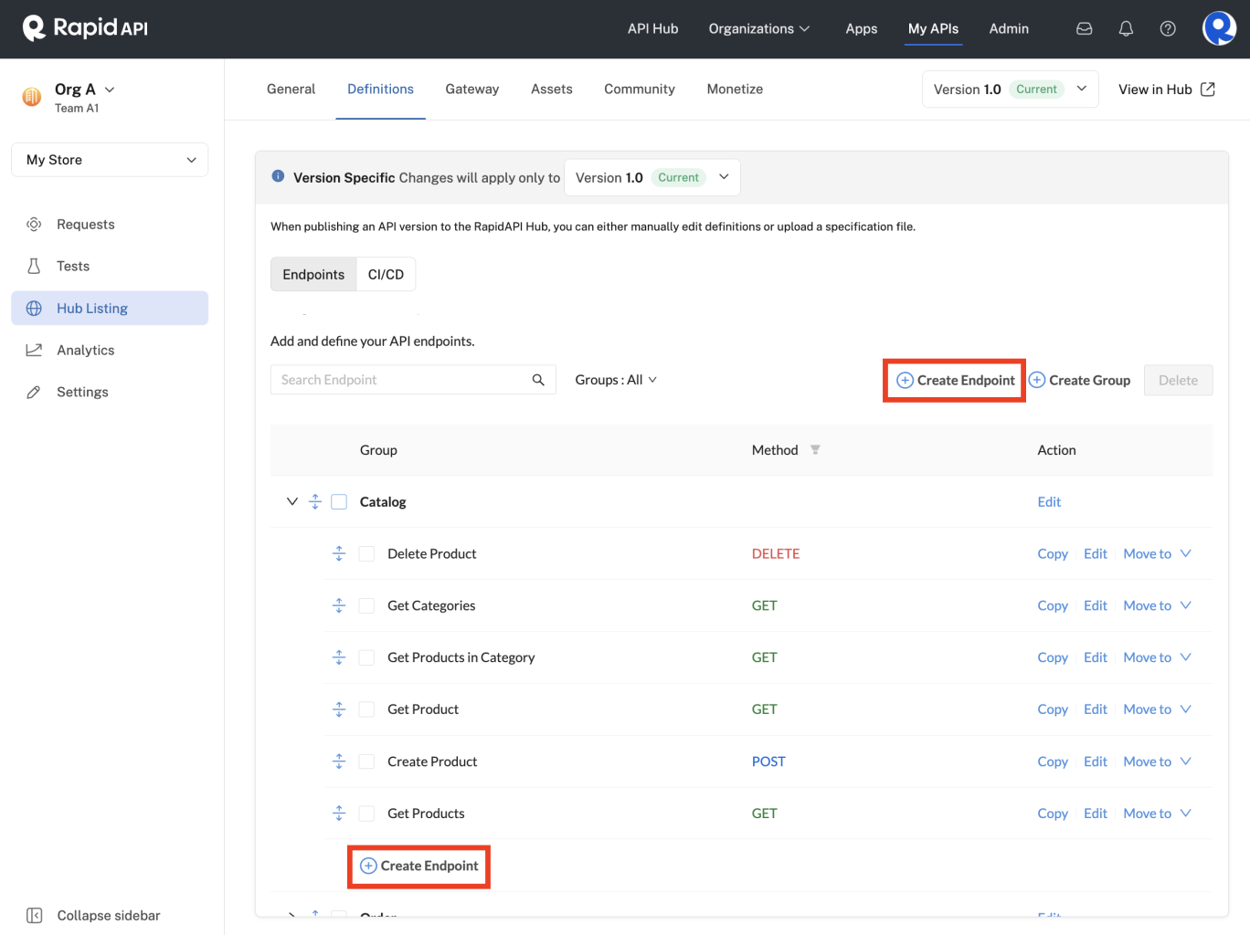Switch to the Gateway tab

(472, 89)
